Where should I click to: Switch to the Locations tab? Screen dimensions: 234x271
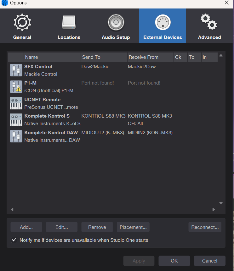(69, 26)
